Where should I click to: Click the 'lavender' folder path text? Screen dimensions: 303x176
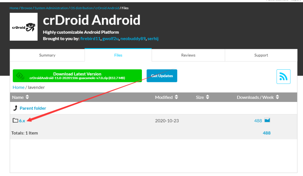(36, 87)
